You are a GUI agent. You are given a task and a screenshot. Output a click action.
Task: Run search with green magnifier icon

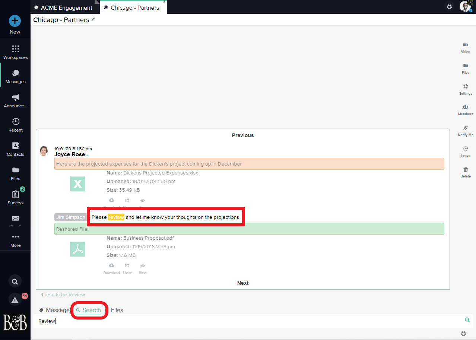467,320
